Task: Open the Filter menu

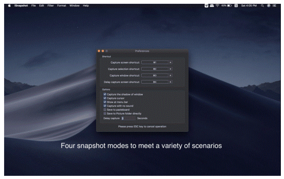Action: point(50,6)
